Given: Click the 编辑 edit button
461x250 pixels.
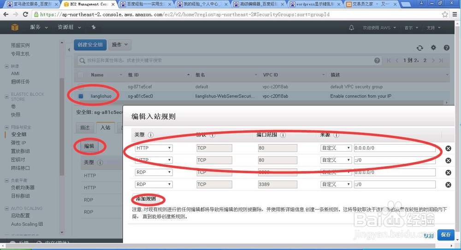Looking at the screenshot, I should coord(89,146).
